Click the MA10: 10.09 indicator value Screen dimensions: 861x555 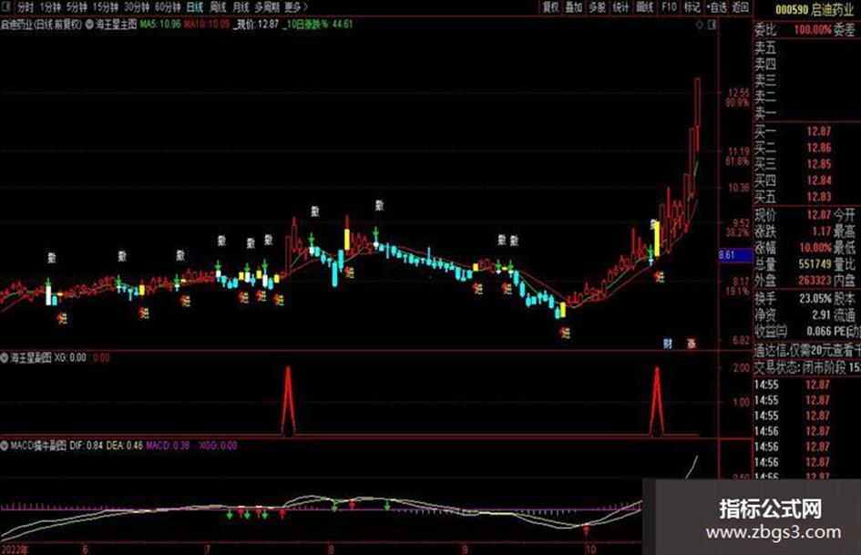(x=206, y=25)
